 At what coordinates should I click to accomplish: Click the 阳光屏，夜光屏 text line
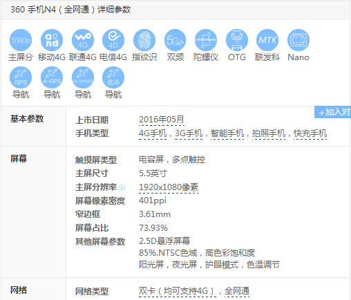[209, 265]
